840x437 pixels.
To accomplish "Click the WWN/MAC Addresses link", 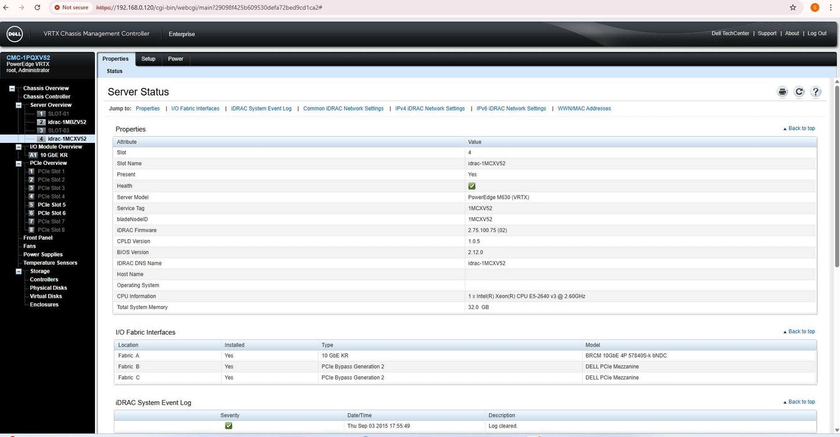I will [x=584, y=109].
